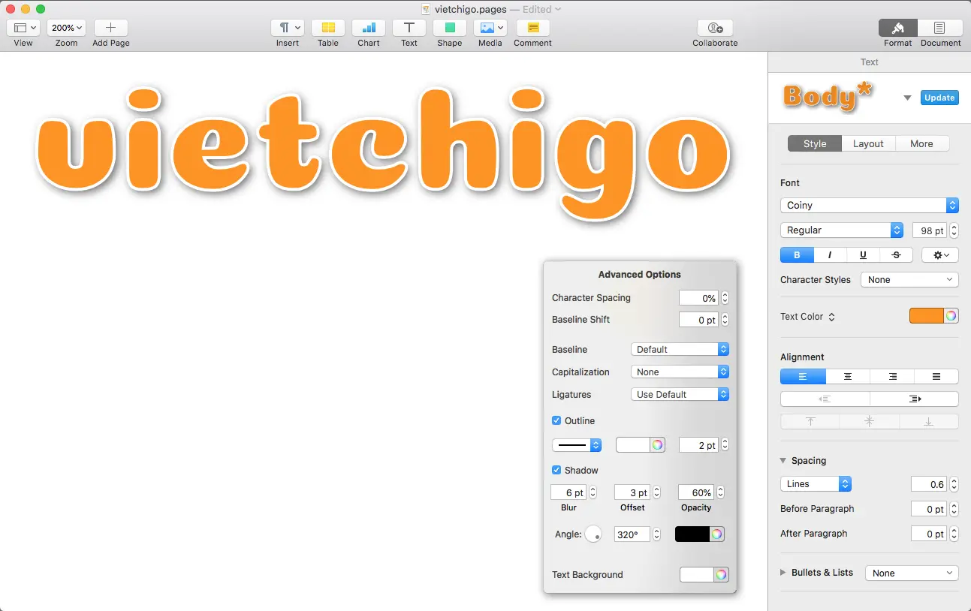
Task: Click the Chart toolbar icon
Action: coord(369,29)
